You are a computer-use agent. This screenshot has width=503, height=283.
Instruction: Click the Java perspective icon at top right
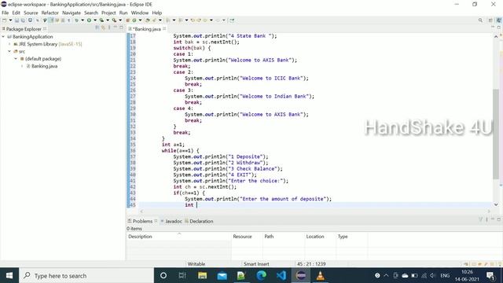click(499, 20)
